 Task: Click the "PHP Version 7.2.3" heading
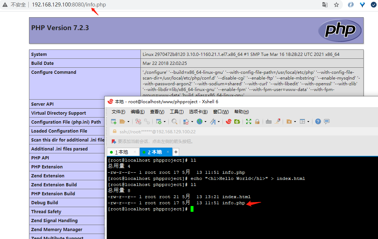60,28
